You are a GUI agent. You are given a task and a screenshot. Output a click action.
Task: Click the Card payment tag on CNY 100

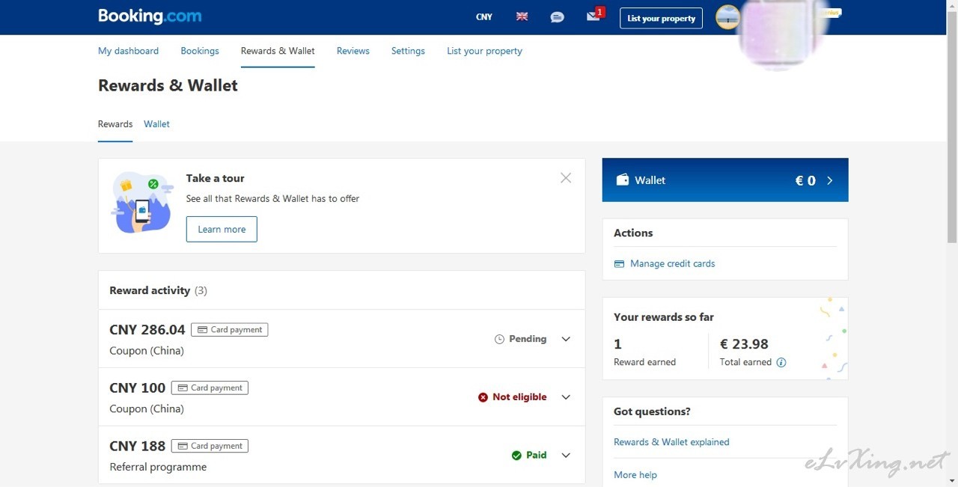click(210, 388)
